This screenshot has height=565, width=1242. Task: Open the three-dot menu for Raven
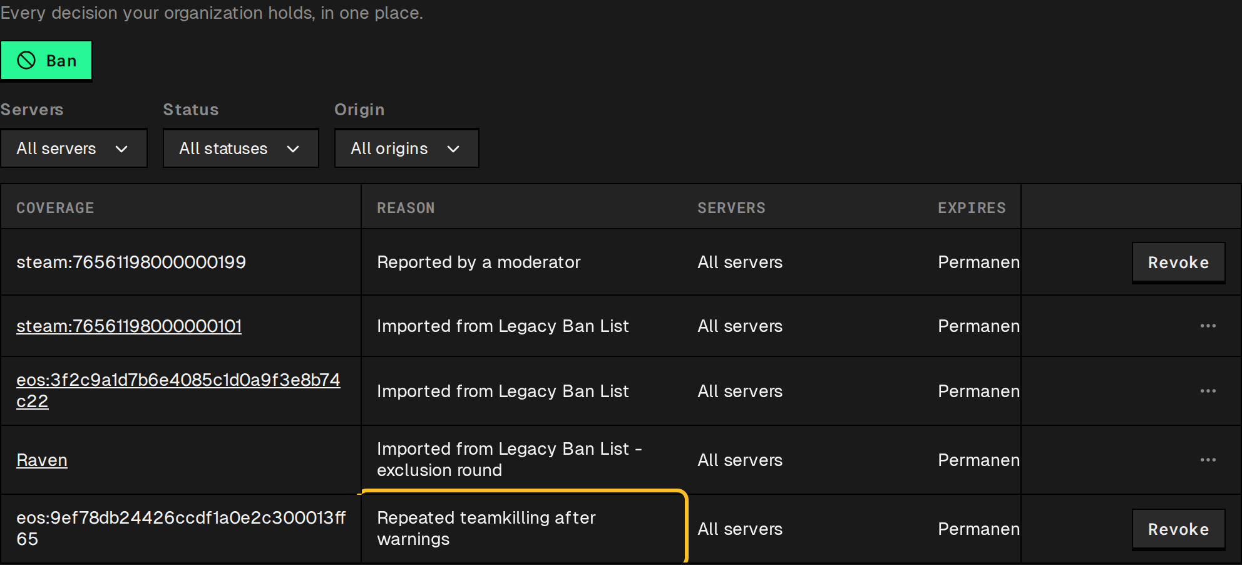[1208, 460]
